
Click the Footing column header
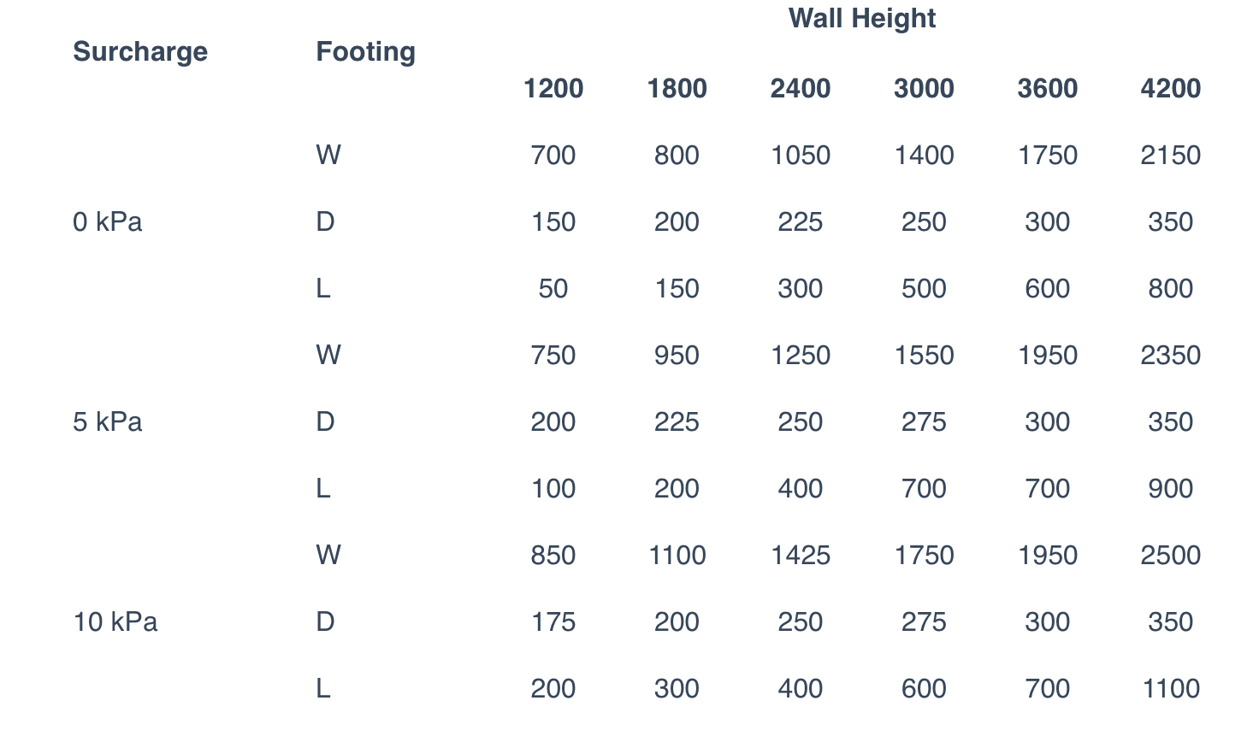click(365, 51)
